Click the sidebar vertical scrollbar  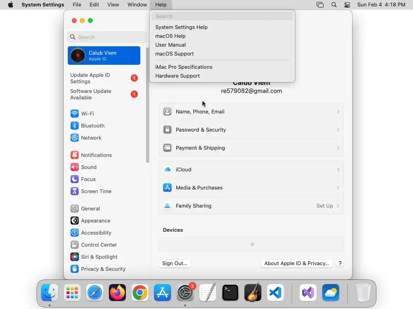pos(148,105)
